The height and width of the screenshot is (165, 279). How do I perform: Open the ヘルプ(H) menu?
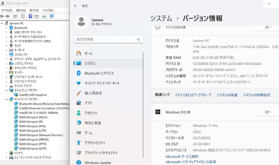click(x=48, y=10)
